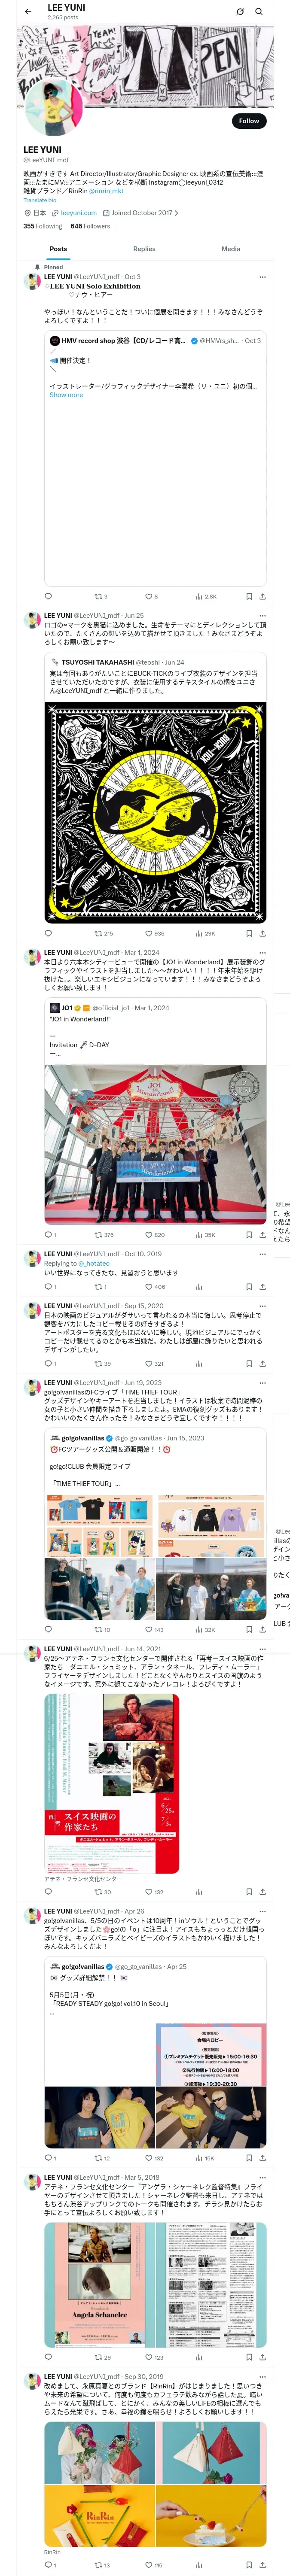Image resolution: width=290 pixels, height=2576 pixels.
Task: Repost the BUCK-TICK bandana post
Action: tap(103, 933)
